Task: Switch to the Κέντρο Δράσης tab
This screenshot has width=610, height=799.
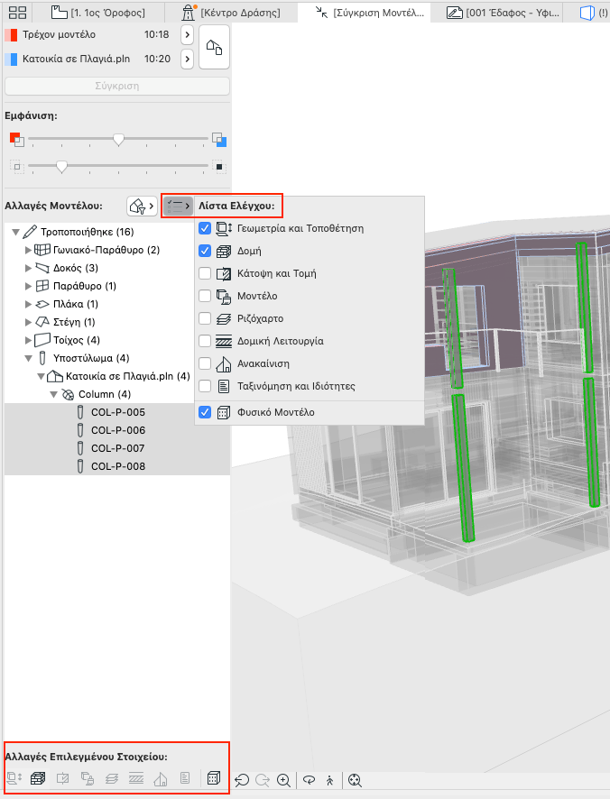Action: tap(231, 13)
